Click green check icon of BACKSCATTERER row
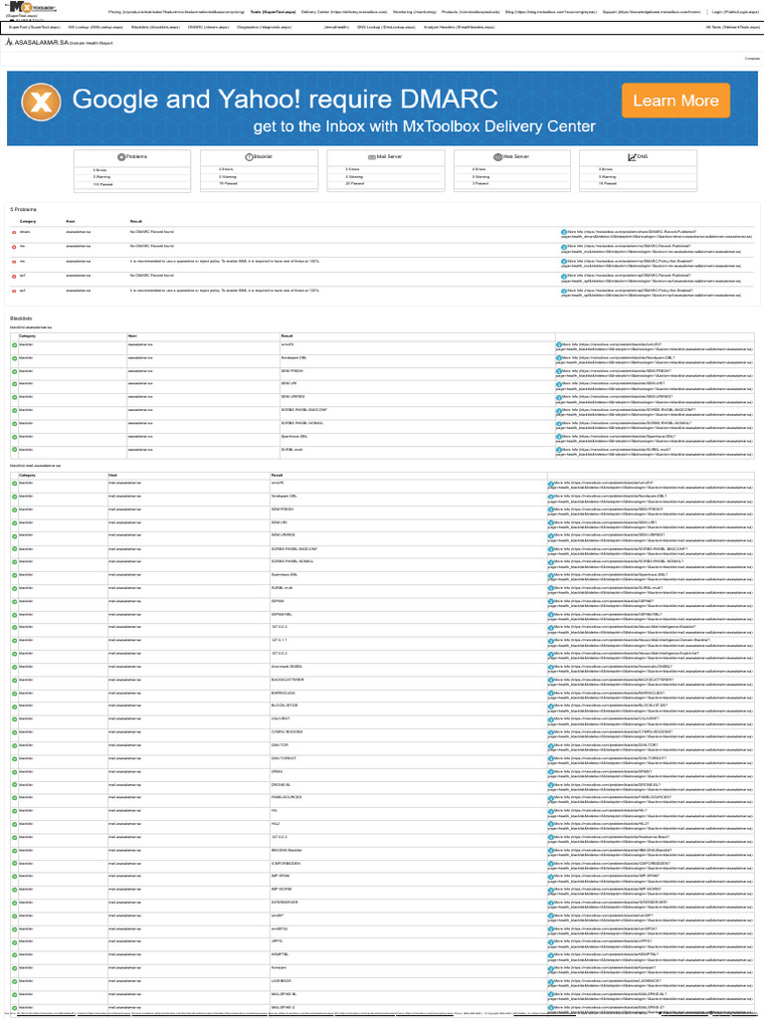 [14, 681]
